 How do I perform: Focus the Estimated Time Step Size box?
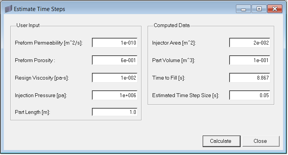pos(250,95)
